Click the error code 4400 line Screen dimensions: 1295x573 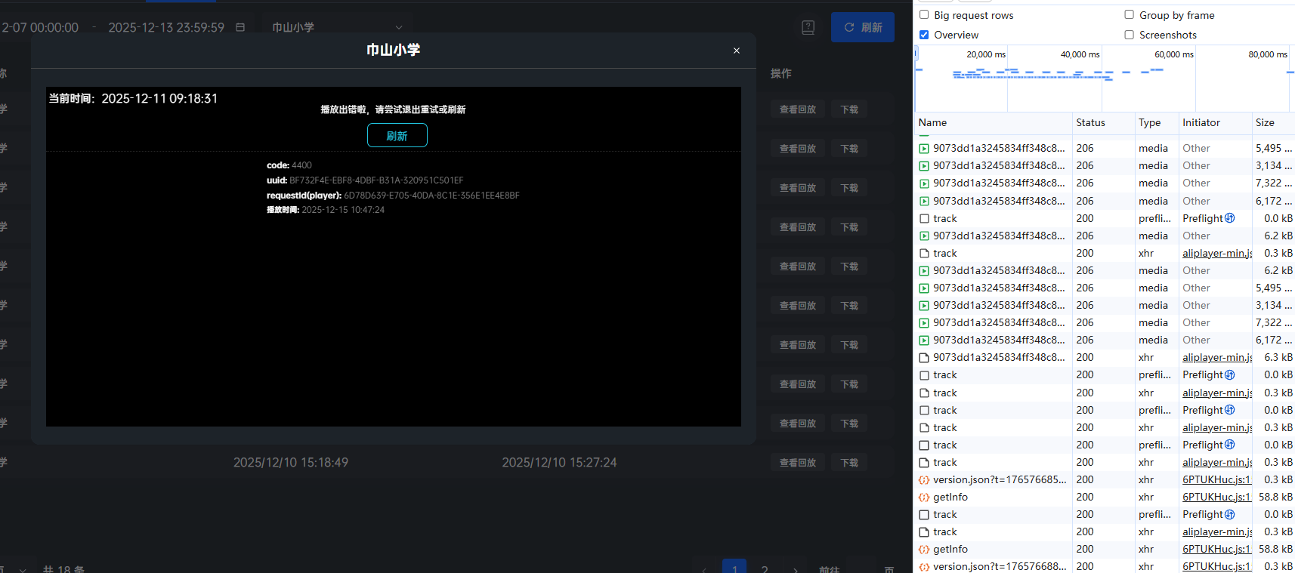289,165
